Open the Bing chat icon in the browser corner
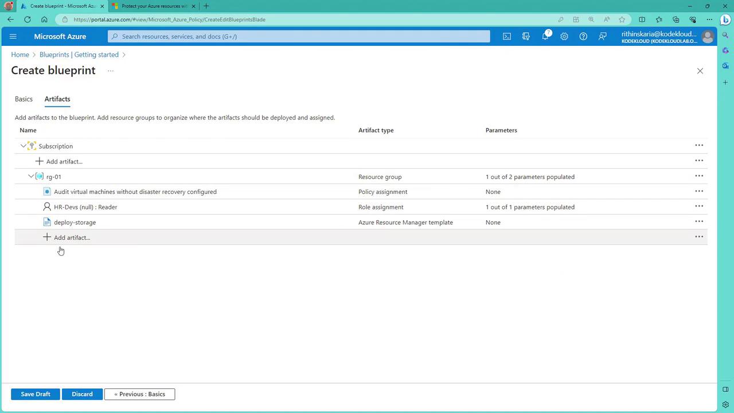734x413 pixels. (x=725, y=20)
